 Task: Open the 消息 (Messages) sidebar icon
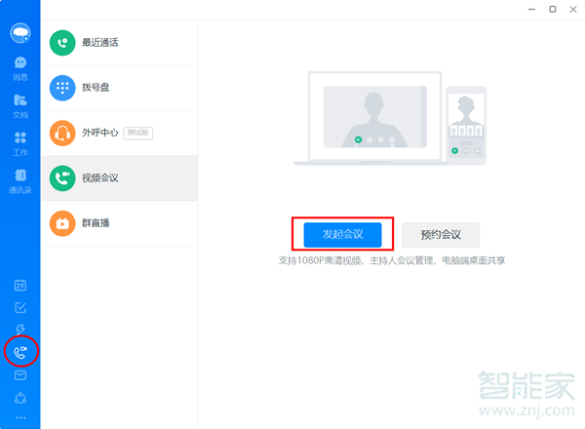[19, 66]
